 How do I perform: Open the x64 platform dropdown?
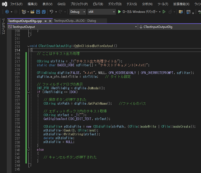101,12
